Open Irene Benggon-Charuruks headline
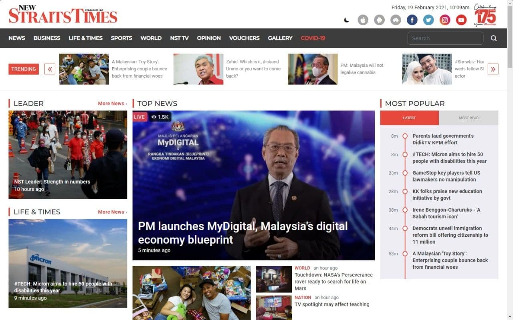513x320 pixels. coord(446,213)
